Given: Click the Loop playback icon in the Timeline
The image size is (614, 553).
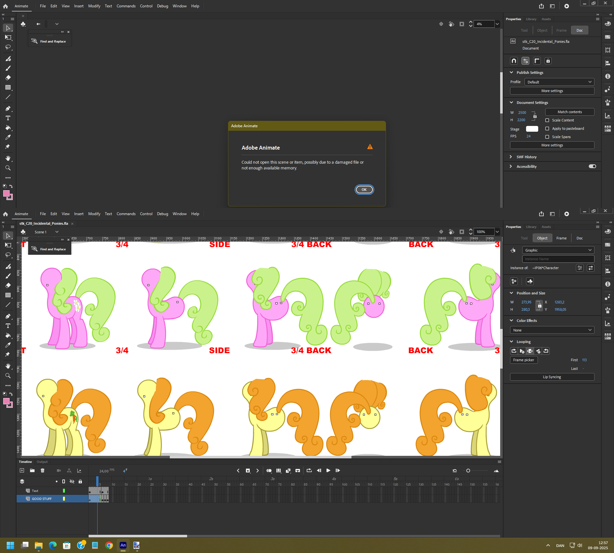Looking at the screenshot, I should 309,471.
